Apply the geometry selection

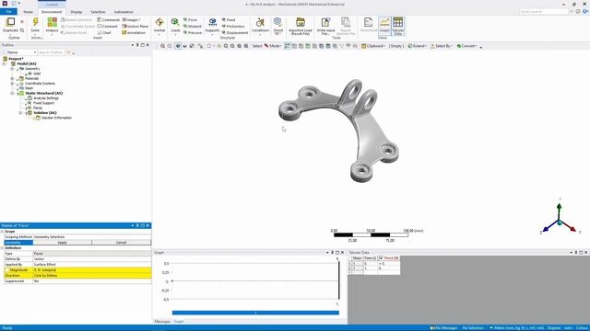coord(63,243)
